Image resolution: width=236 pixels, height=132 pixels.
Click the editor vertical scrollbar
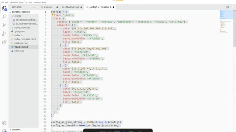click(x=235, y=29)
